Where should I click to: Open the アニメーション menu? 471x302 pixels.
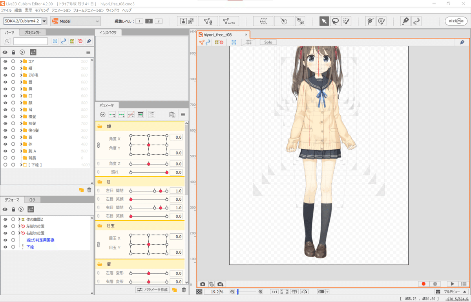tap(61, 10)
